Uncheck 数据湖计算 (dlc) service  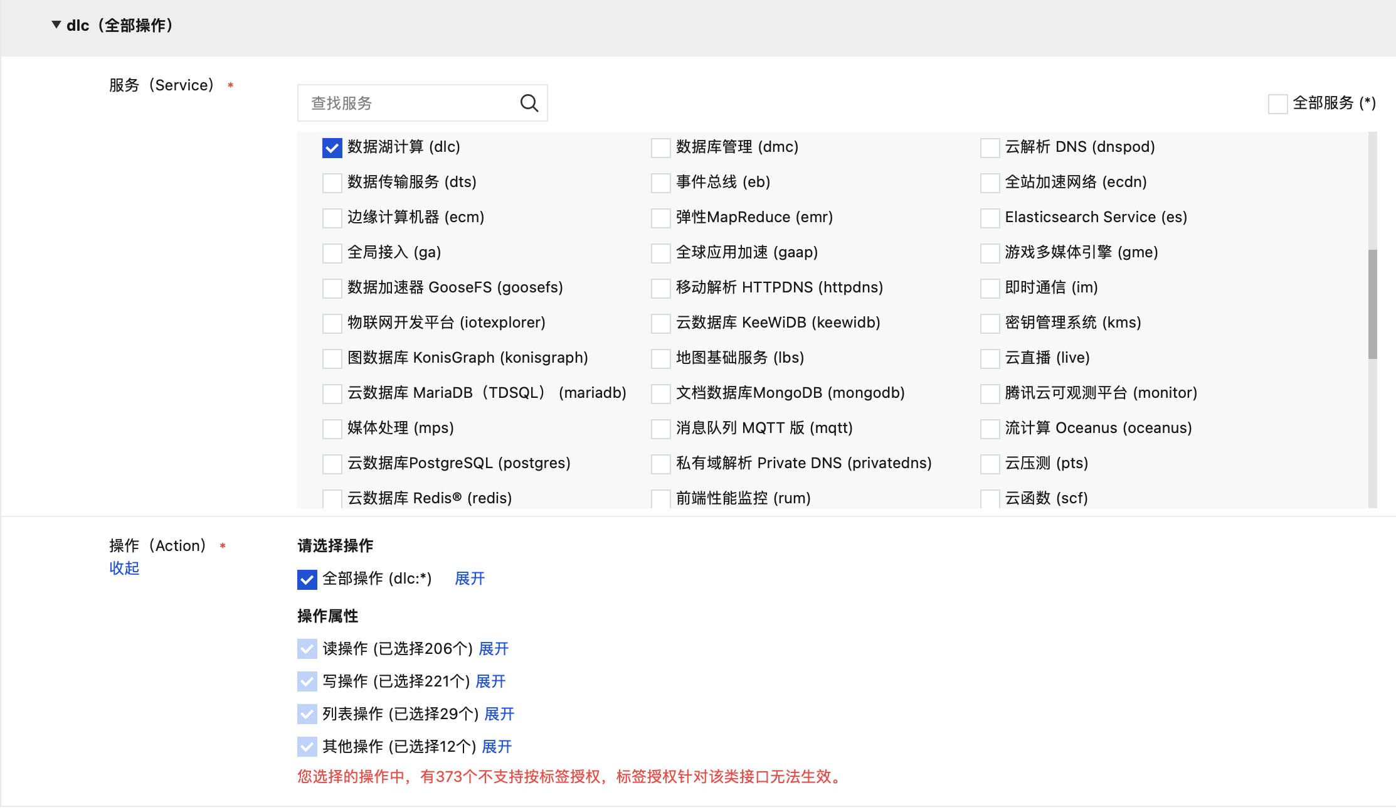tap(332, 147)
